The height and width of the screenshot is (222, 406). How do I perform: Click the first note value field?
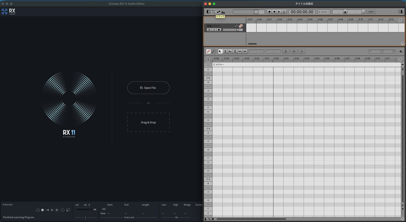point(256,51)
